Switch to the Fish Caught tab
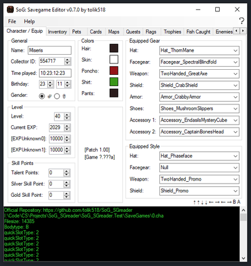251x266 pixels. [x=198, y=32]
